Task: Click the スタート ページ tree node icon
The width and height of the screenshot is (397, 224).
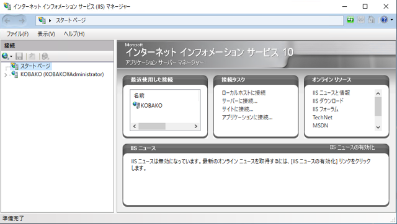Action: (15, 66)
